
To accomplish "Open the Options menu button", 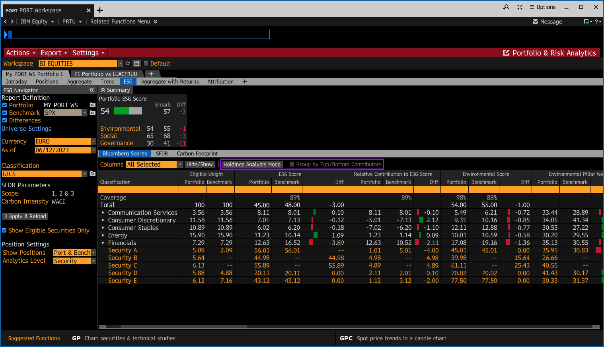I will [x=543, y=7].
